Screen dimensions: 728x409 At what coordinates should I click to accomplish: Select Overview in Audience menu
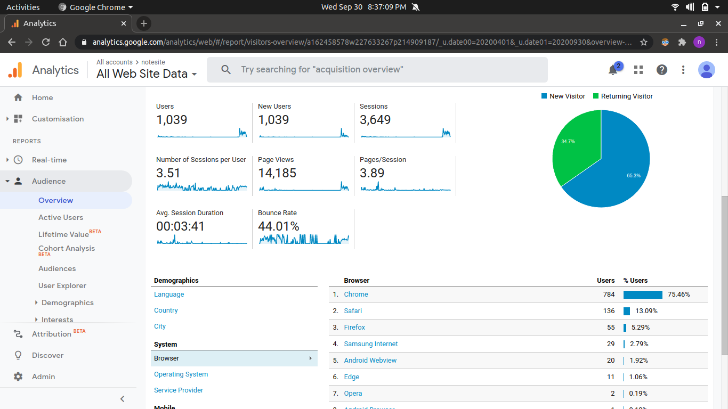pyautogui.click(x=56, y=200)
